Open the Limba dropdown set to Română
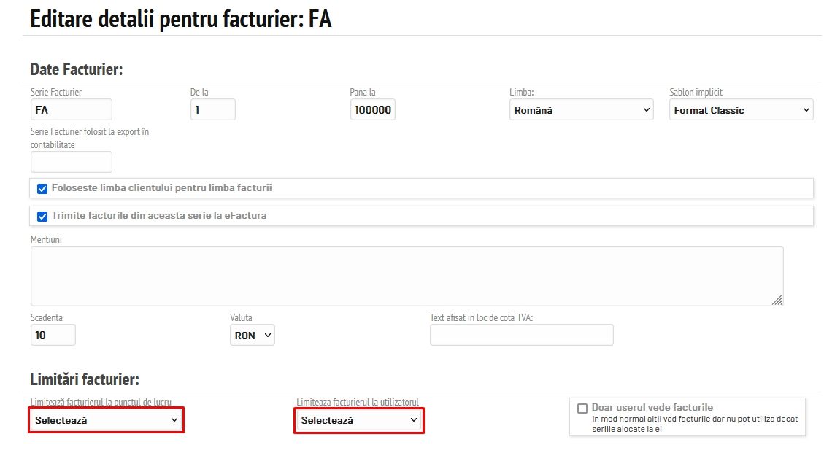This screenshot has width=824, height=453. [x=581, y=110]
